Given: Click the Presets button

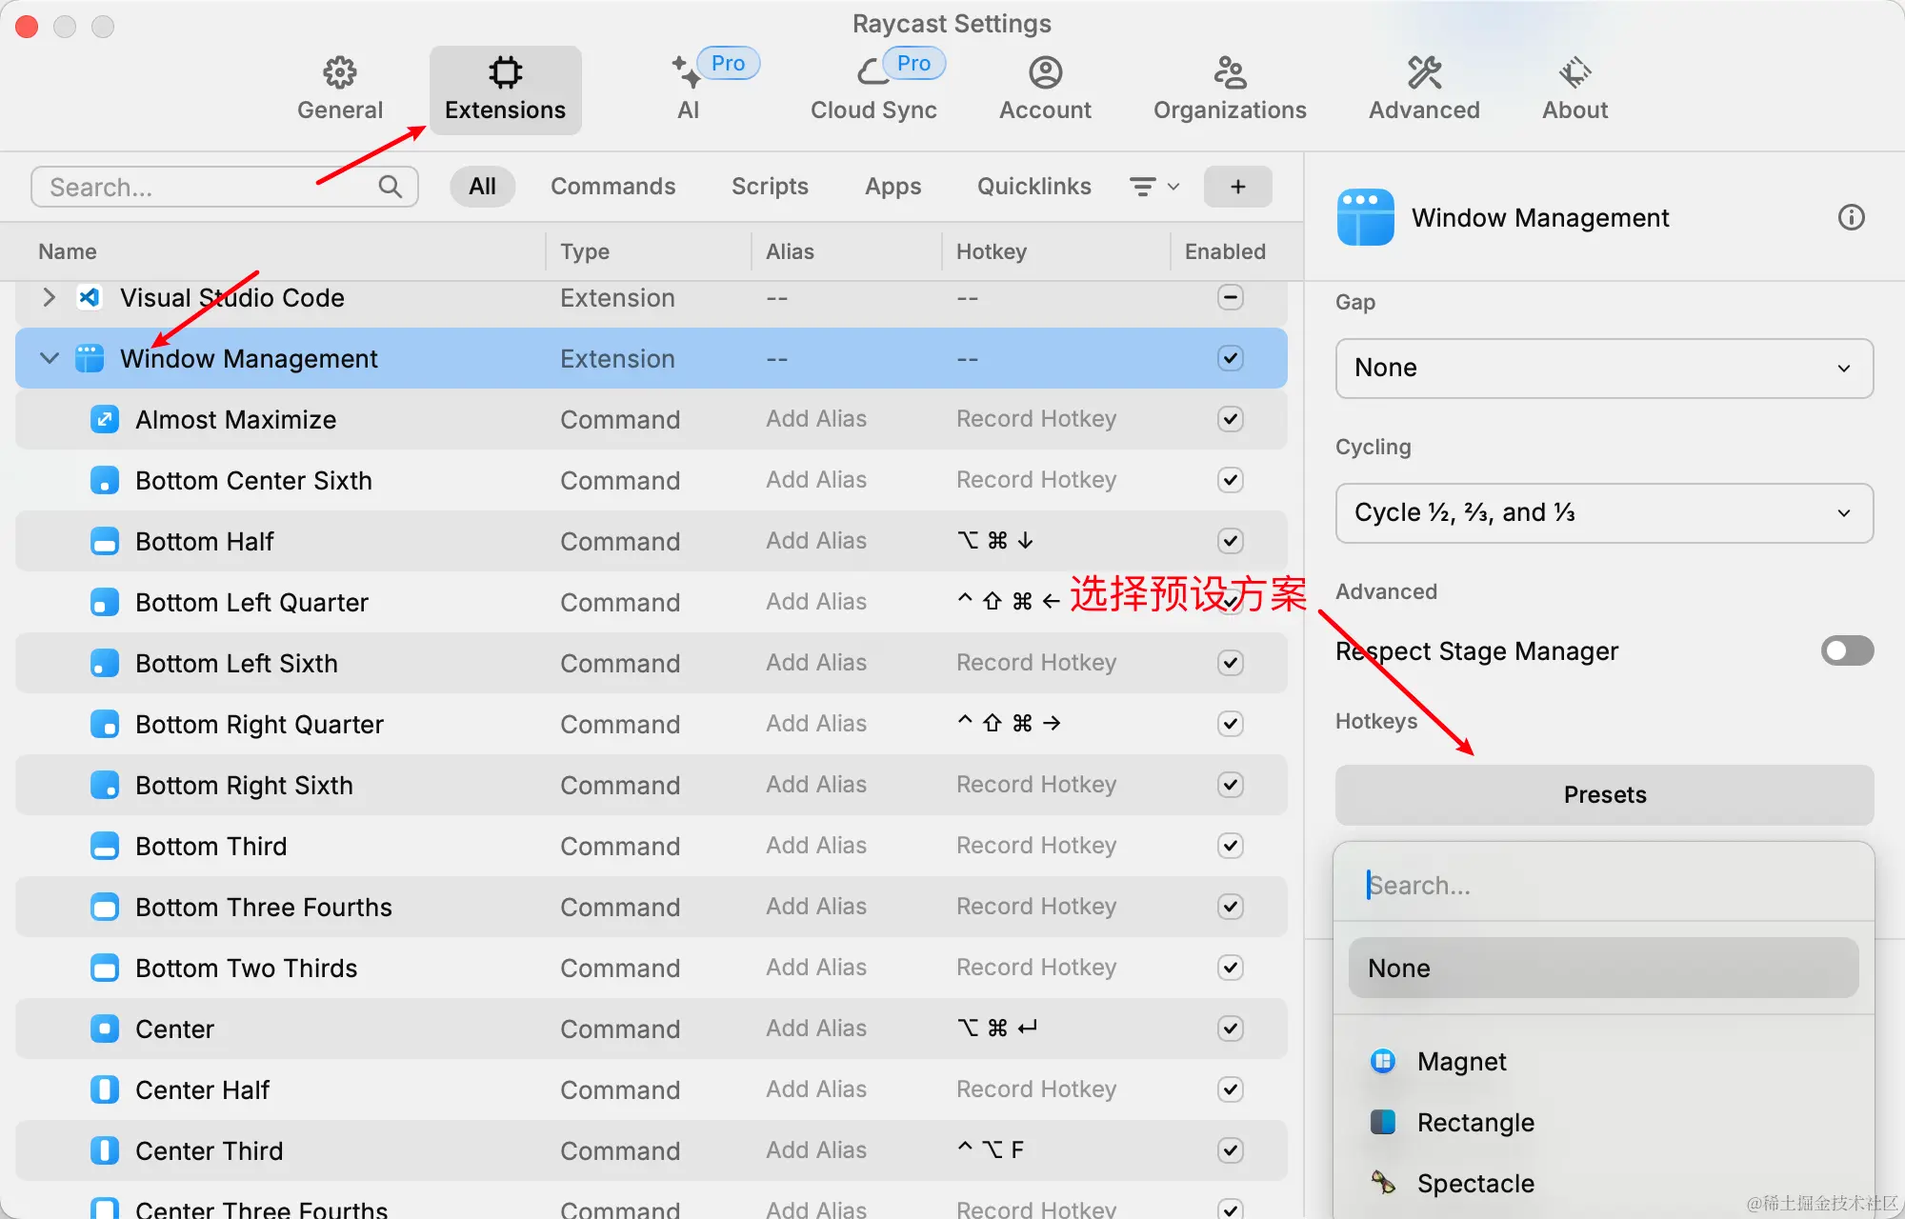Looking at the screenshot, I should coord(1604,795).
